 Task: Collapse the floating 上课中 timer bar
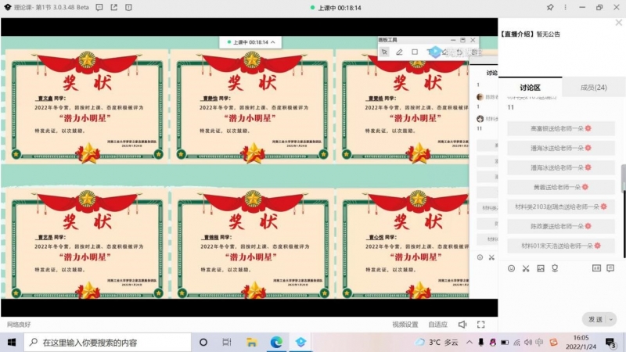pos(272,42)
